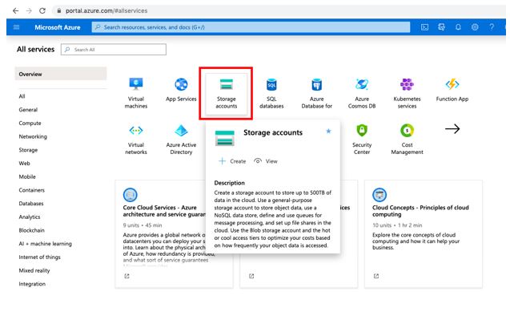Click the right arrow for more services

click(x=452, y=129)
